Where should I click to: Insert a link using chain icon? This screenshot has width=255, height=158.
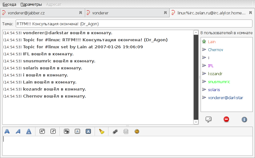click(x=115, y=131)
